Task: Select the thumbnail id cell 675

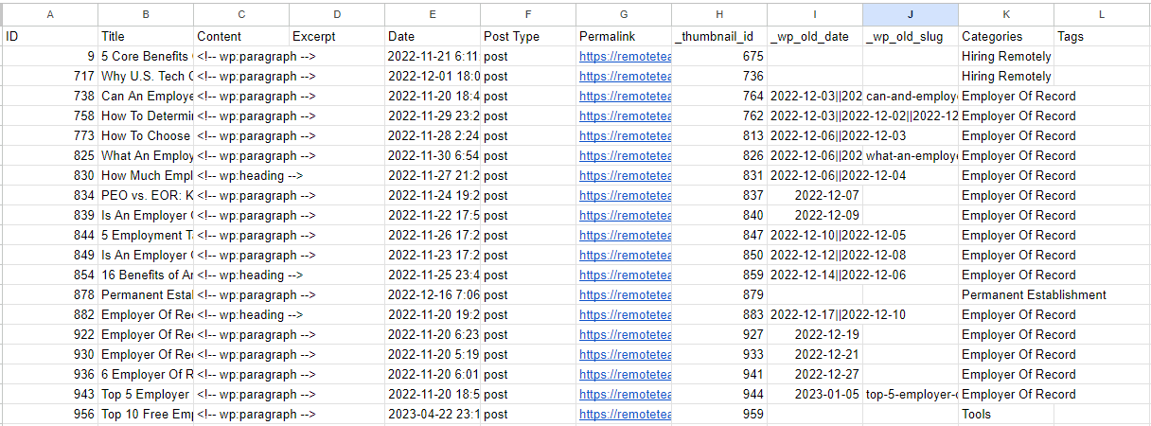Action: tap(719, 57)
